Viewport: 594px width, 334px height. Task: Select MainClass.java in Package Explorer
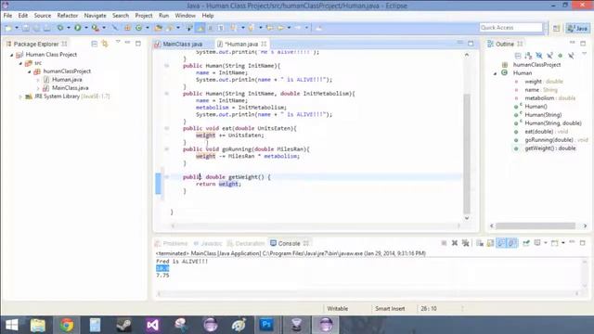click(71, 88)
